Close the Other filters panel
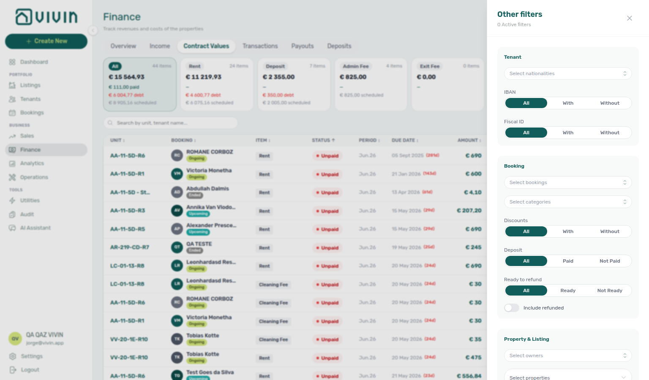The height and width of the screenshot is (380, 649). coord(630,18)
